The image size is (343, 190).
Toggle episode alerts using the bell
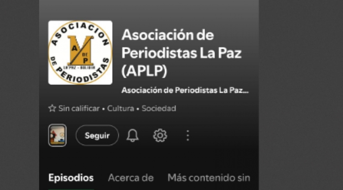pyautogui.click(x=132, y=135)
